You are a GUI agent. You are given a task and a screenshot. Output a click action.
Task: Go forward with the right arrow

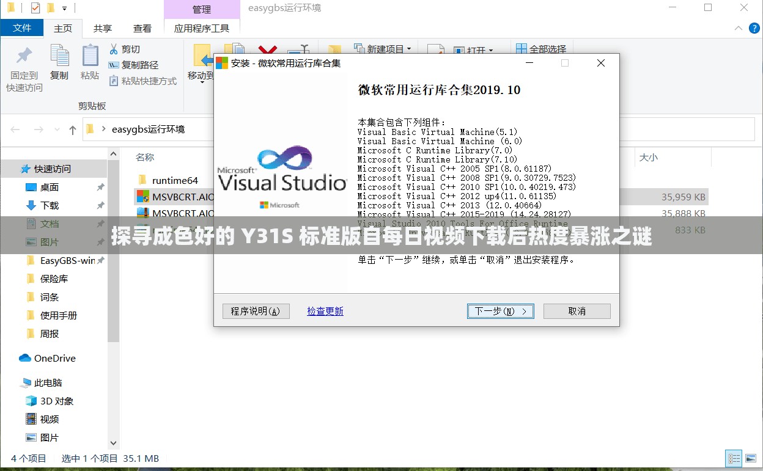point(39,130)
